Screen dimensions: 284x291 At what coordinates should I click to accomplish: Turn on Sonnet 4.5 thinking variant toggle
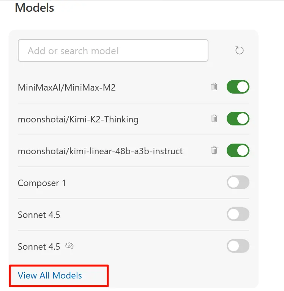coord(238,246)
